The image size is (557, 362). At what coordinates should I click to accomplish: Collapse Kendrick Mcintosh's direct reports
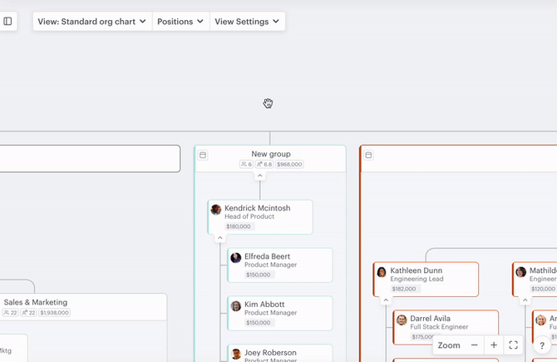tap(220, 238)
